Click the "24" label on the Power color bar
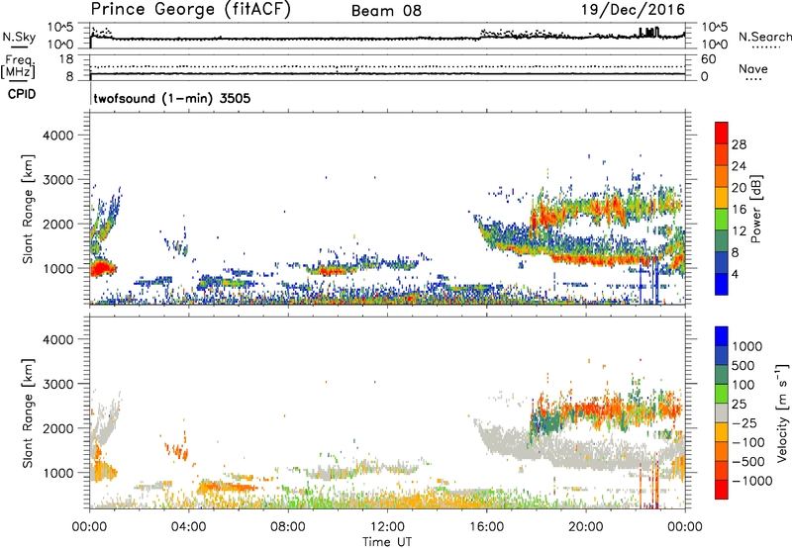This screenshot has width=792, height=548. coord(739,166)
